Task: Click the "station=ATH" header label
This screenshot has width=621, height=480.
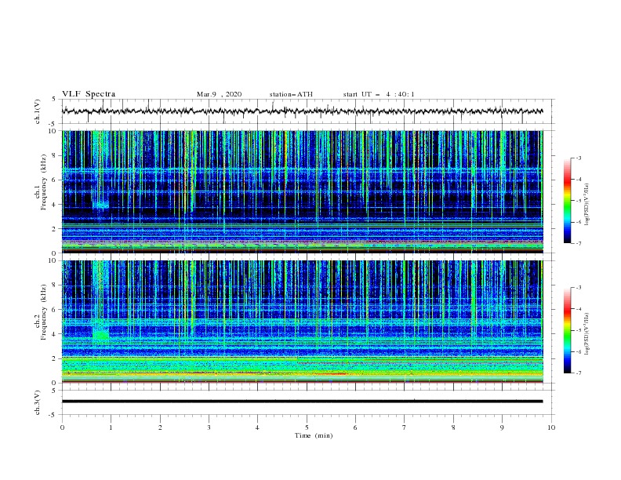Action: [291, 94]
